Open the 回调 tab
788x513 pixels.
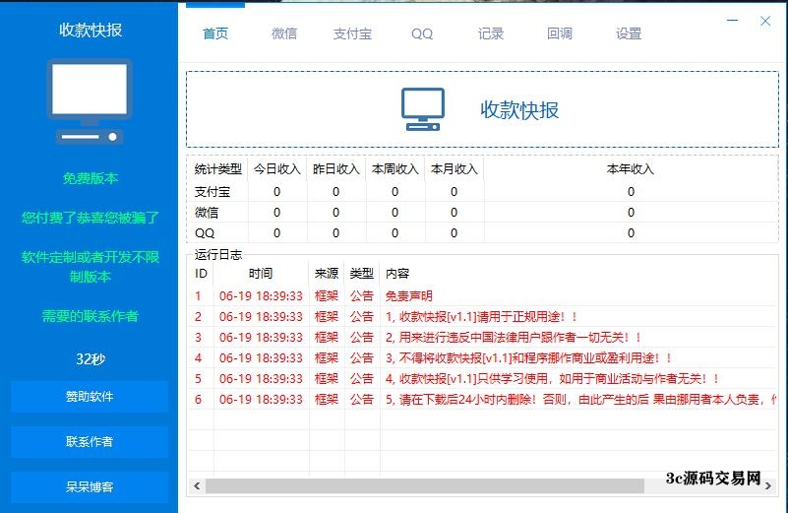point(560,33)
